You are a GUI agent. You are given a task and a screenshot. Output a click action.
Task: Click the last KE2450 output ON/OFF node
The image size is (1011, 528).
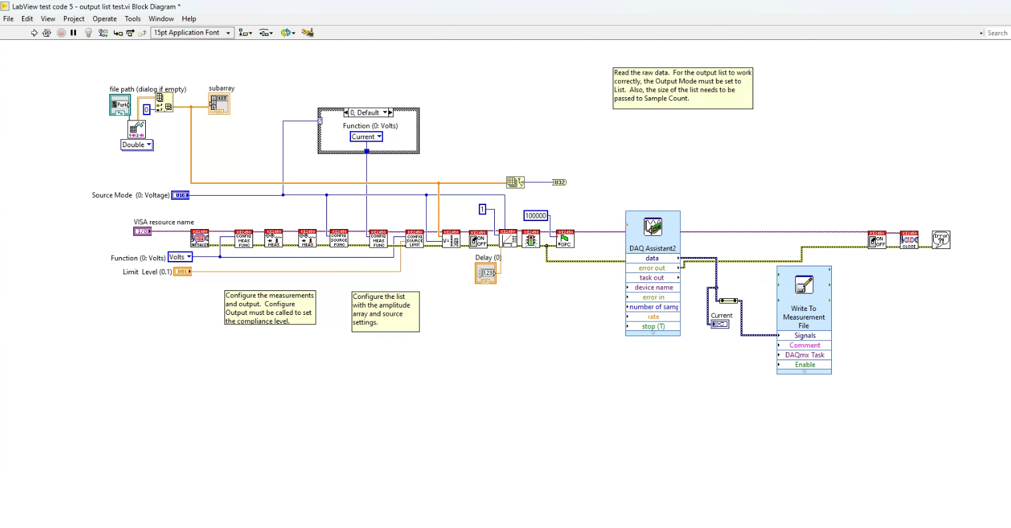[877, 240]
